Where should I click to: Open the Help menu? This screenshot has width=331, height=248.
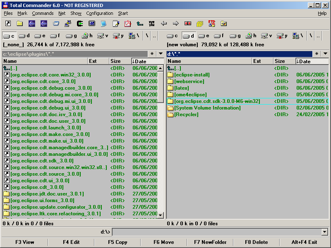pyautogui.click(x=322, y=13)
